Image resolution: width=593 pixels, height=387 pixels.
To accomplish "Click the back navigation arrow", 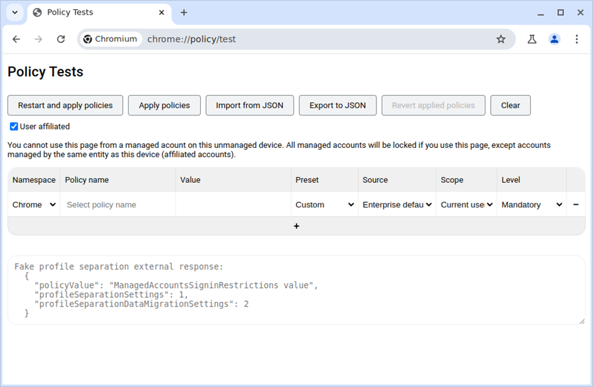I will tap(17, 39).
